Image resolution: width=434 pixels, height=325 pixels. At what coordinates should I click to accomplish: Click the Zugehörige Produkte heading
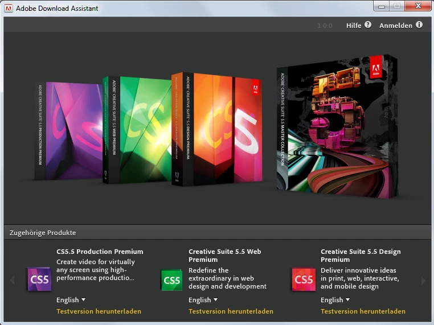coord(43,233)
